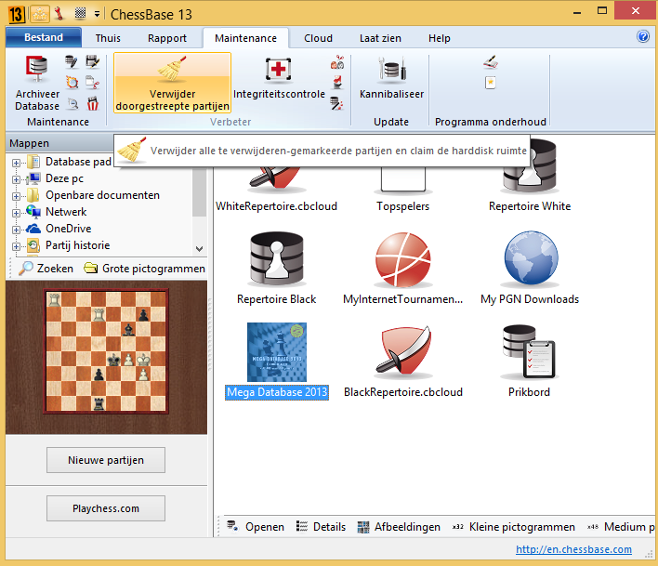Click the orange circular-arrows small icon
658x566 pixels.
pos(72,82)
